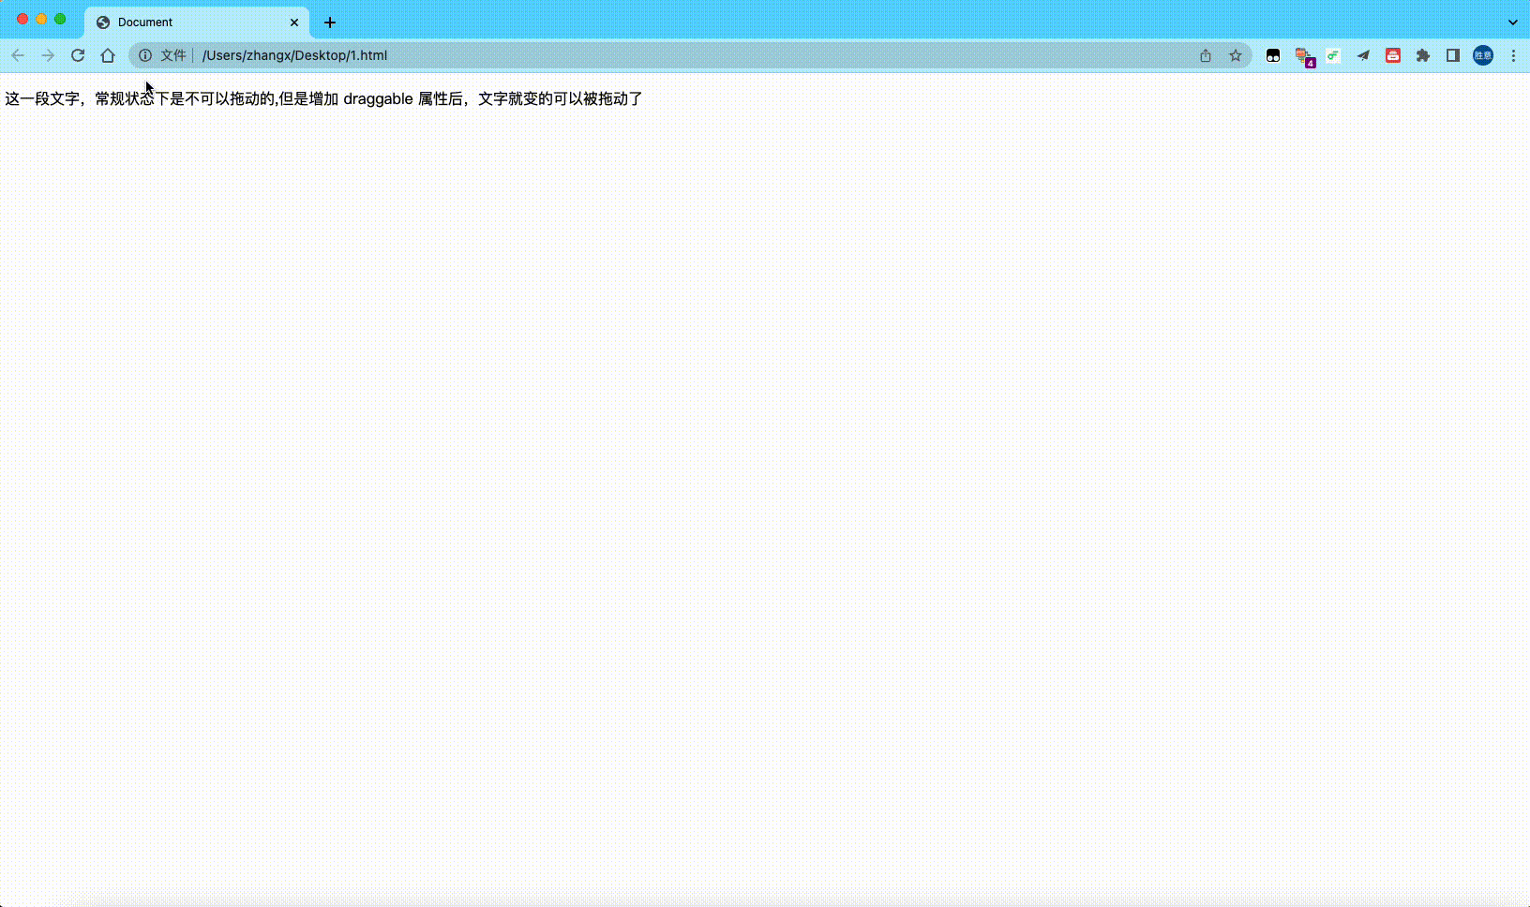Click the forward navigation button

coord(48,55)
